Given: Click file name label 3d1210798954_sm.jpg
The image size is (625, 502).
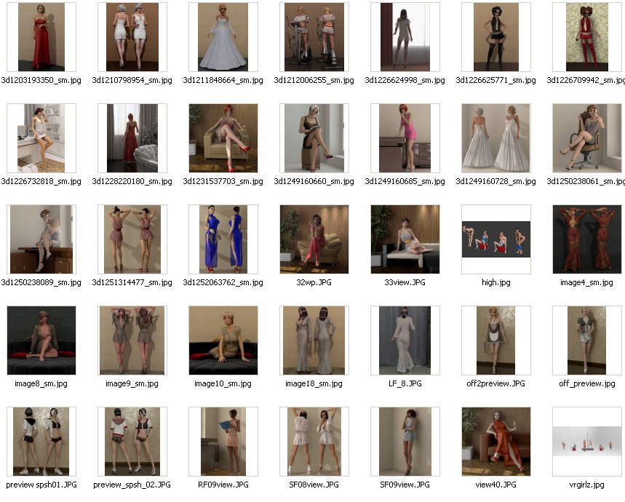Looking at the screenshot, I should tap(132, 81).
